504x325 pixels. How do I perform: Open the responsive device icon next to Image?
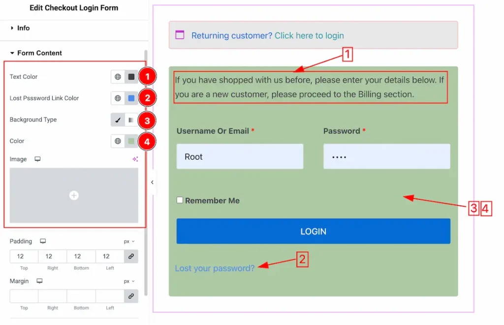37,159
